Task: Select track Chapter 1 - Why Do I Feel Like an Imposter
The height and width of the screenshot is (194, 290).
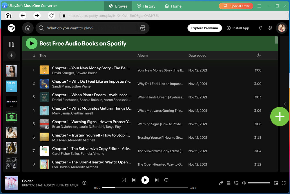Action: click(150, 84)
